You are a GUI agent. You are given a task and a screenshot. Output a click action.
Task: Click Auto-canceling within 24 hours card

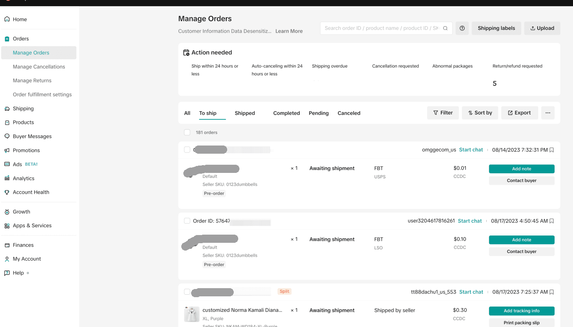click(277, 70)
